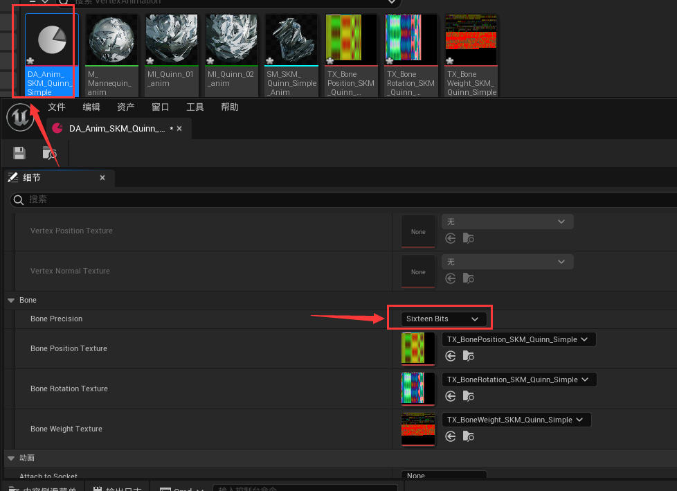This screenshot has width=677, height=491.
Task: Browse to Bone Position Texture asset
Action: (x=469, y=356)
